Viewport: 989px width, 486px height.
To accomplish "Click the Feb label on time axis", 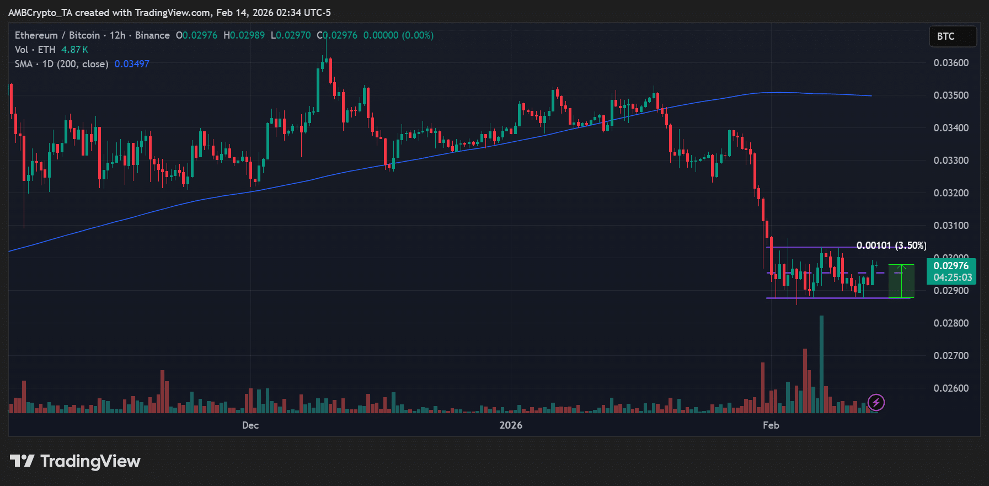I will coord(771,425).
